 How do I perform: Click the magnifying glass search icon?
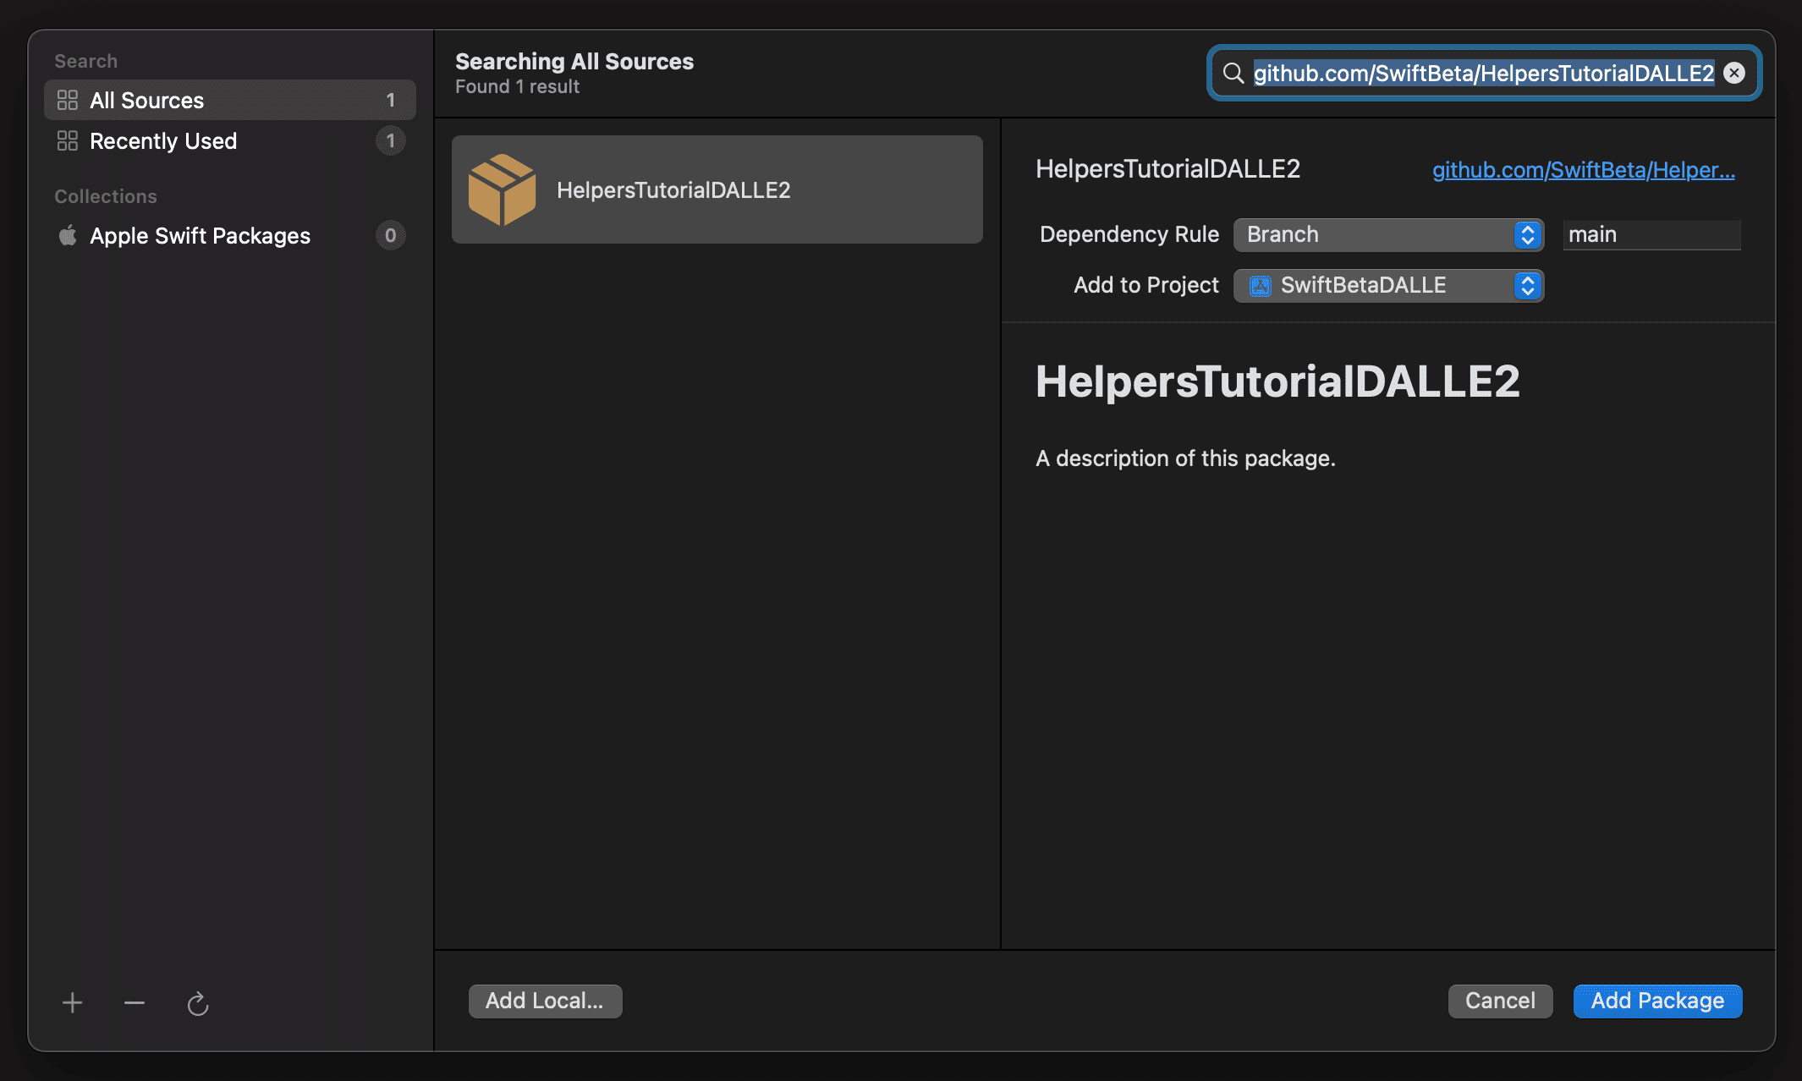pyautogui.click(x=1233, y=73)
